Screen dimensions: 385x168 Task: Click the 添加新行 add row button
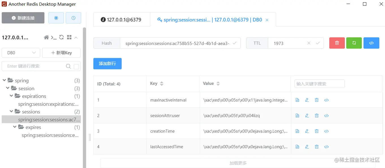click(107, 64)
